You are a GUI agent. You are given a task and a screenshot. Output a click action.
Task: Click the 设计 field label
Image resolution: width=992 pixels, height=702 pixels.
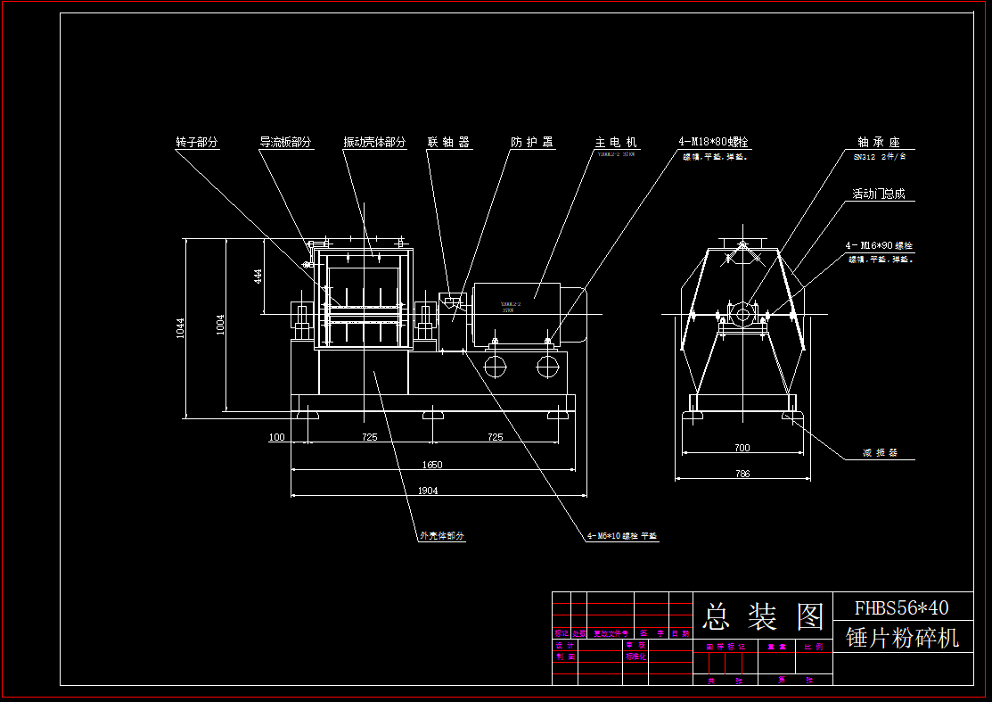click(565, 646)
